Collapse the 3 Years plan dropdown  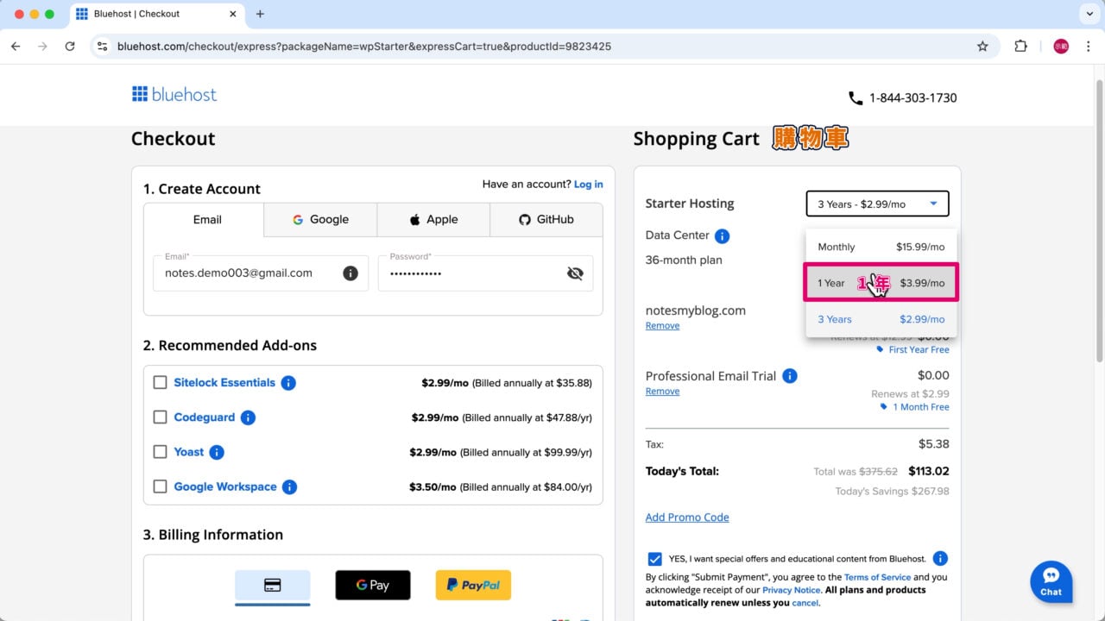point(877,204)
